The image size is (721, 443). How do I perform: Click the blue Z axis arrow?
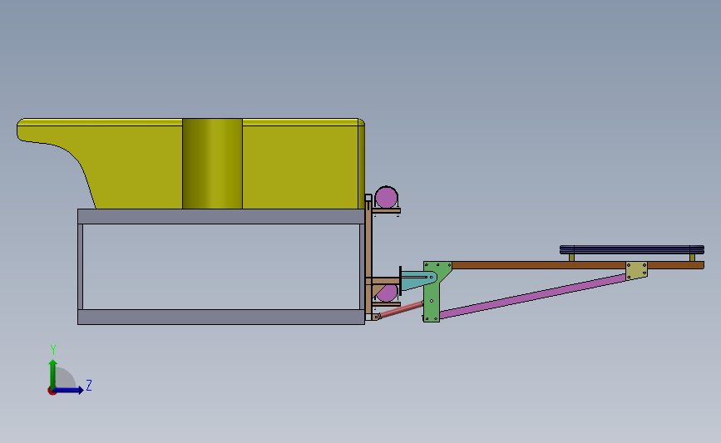69,391
